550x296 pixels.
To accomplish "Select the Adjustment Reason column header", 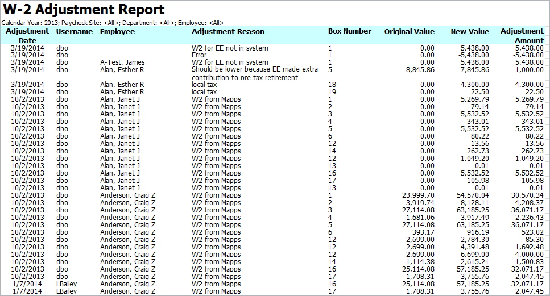I will (228, 32).
